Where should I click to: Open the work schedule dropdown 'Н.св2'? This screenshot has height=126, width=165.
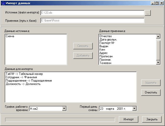pos(64,108)
